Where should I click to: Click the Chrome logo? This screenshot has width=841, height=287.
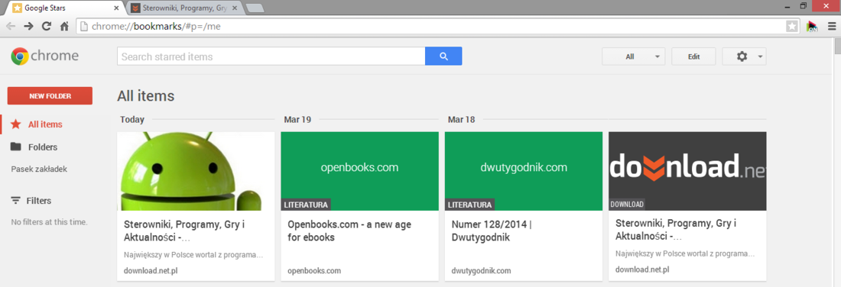click(x=45, y=56)
